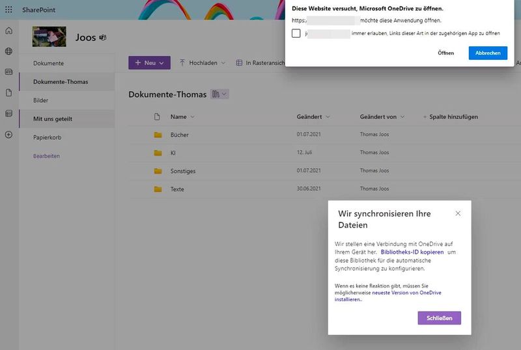
Task: Click Spalte hinzufügen column header
Action: (450, 117)
